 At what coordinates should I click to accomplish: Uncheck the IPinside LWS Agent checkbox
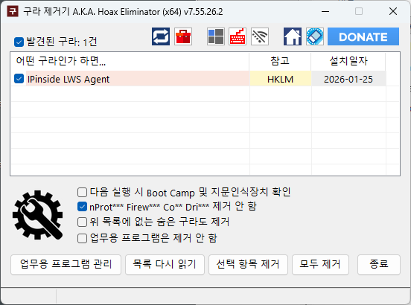click(x=19, y=79)
